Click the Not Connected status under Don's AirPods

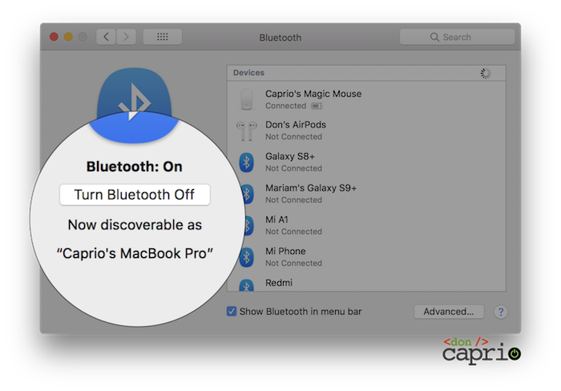[293, 137]
